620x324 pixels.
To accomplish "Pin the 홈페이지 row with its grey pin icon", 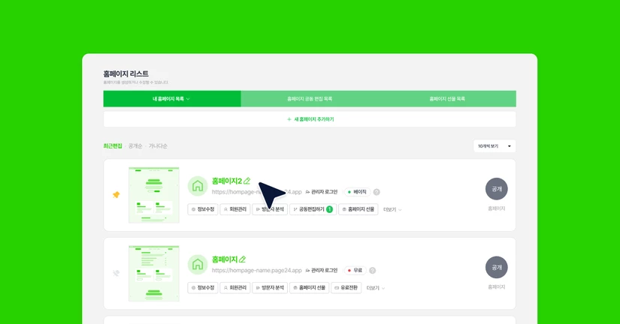I will coord(116,273).
